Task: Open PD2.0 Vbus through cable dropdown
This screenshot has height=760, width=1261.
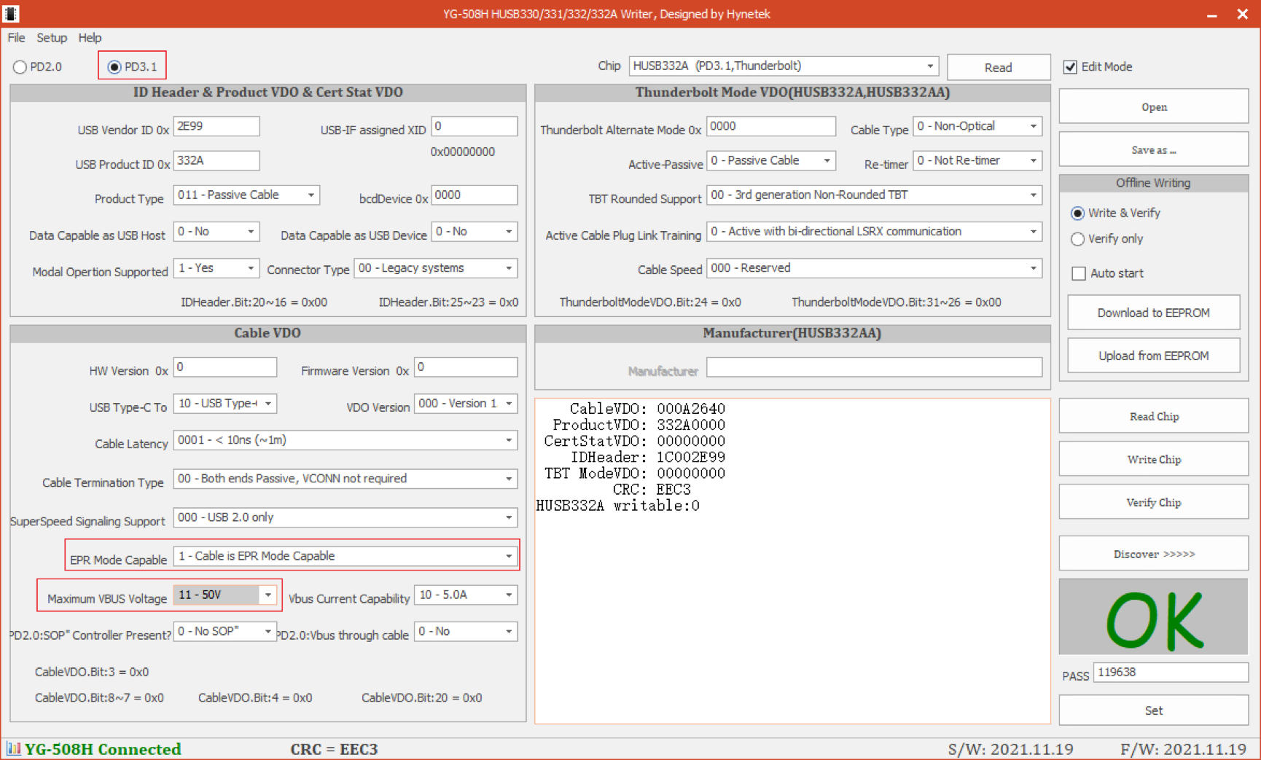Action: [509, 632]
